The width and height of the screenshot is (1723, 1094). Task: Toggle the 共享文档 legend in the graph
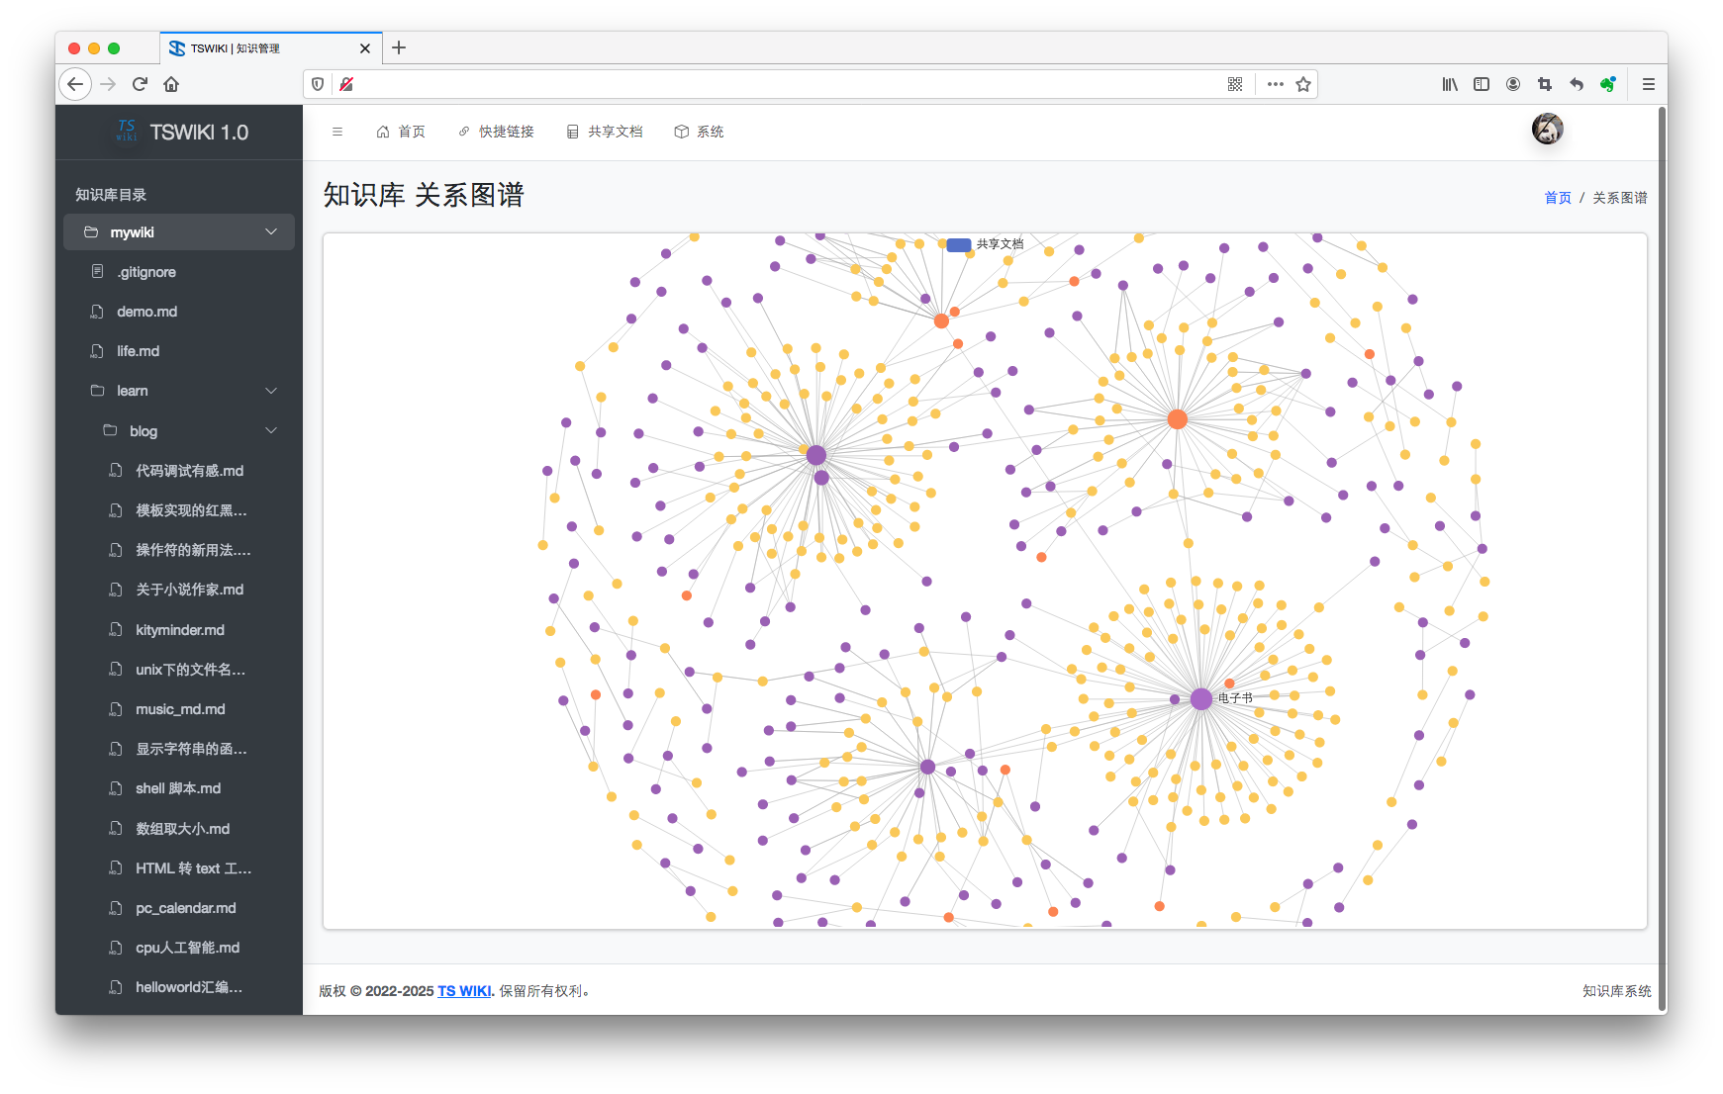999,243
